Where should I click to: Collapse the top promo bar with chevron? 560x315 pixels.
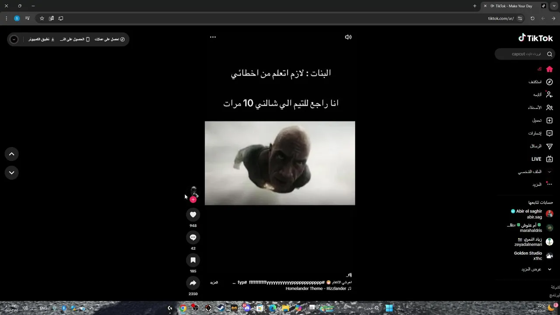pos(14,39)
